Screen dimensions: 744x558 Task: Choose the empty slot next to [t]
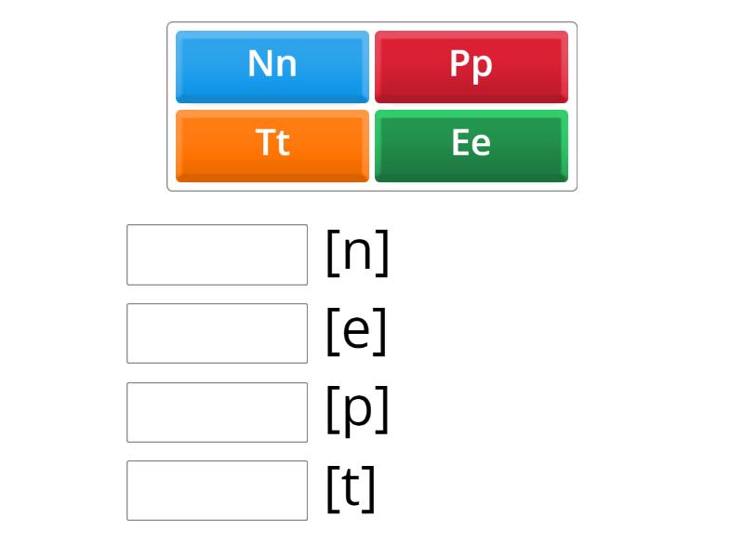[217, 490]
